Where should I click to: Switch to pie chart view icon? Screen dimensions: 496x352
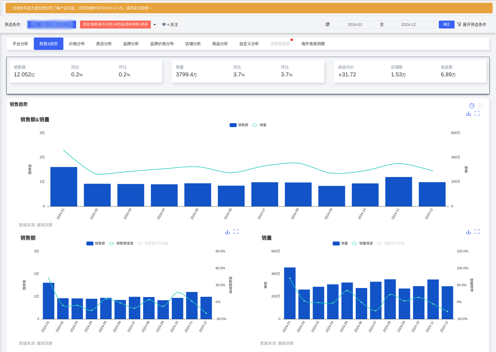[x=472, y=106]
